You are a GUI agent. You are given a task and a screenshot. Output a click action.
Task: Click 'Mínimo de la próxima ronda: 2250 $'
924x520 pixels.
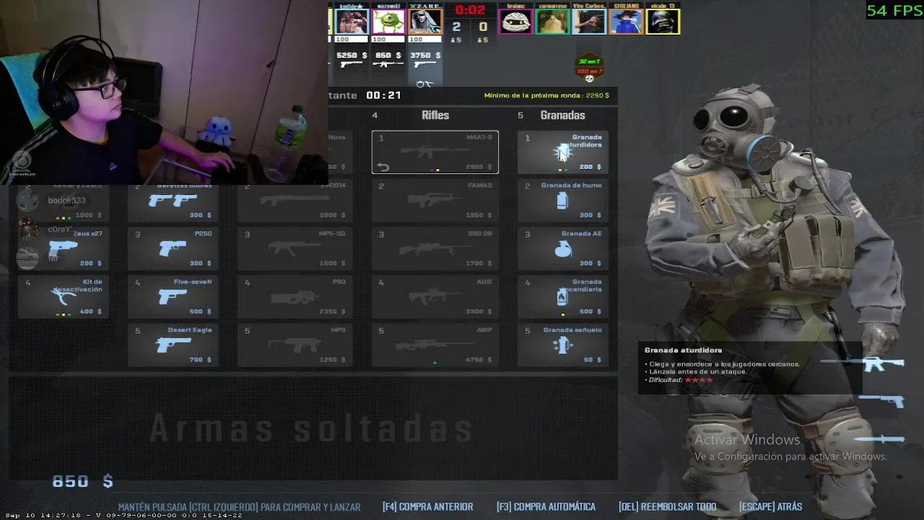[546, 95]
